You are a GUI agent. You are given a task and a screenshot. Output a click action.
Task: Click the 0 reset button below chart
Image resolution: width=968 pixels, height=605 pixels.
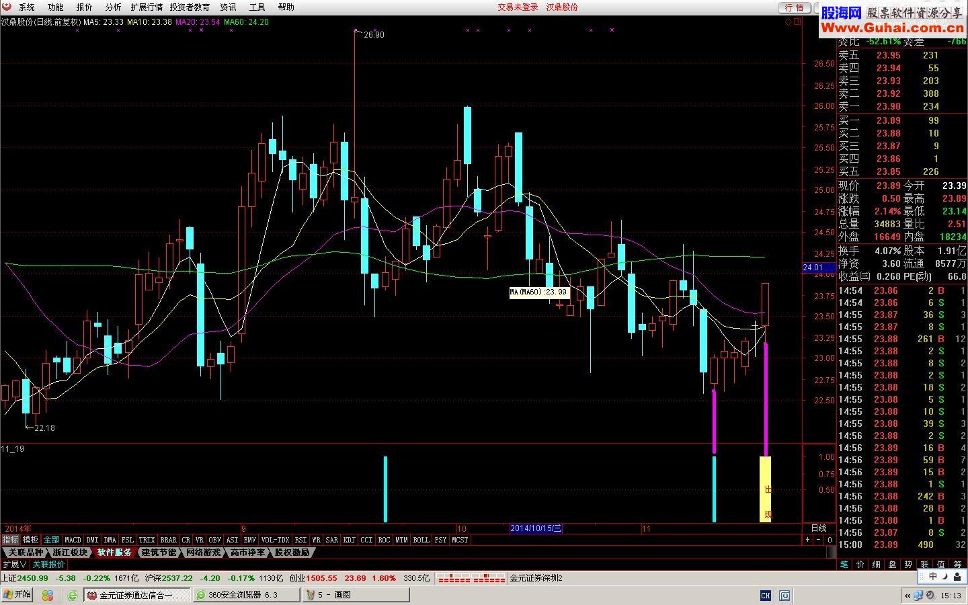[x=830, y=539]
